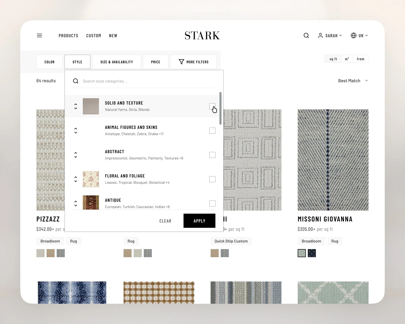
Task: Expand the Solid and Texture category
Action: 76,106
